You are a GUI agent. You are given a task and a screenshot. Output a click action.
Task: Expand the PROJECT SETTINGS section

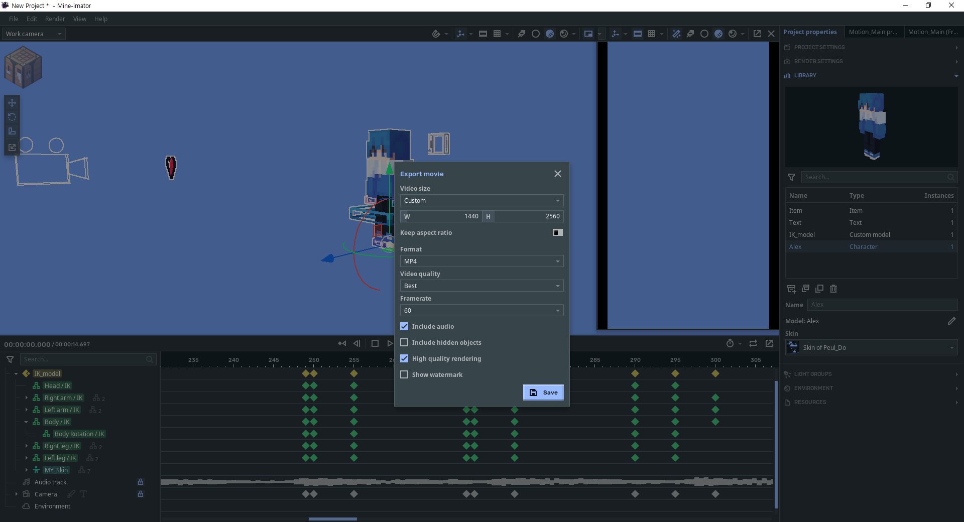[871, 47]
